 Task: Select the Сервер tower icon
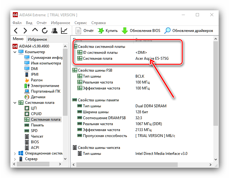21,159
